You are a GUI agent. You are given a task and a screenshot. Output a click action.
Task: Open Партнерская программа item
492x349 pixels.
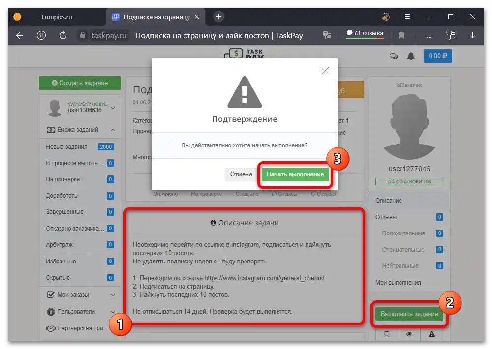click(x=80, y=328)
